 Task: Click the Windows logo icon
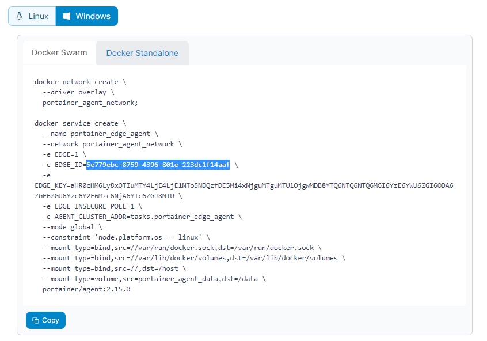coord(67,16)
